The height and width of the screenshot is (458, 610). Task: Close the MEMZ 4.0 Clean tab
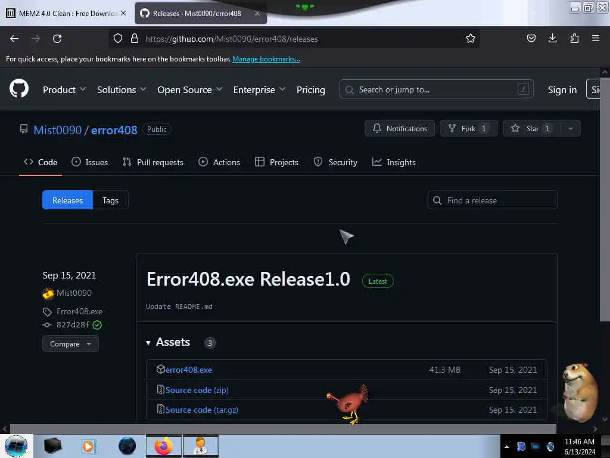[x=123, y=13]
